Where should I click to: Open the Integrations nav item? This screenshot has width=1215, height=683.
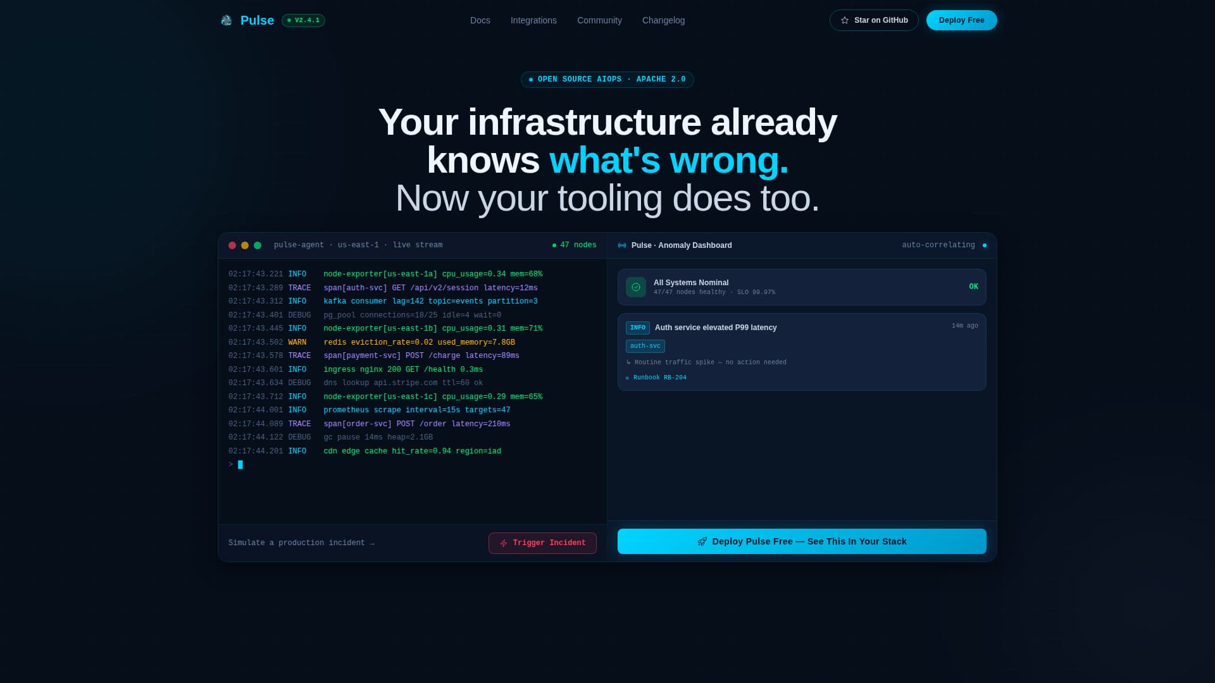(x=533, y=20)
